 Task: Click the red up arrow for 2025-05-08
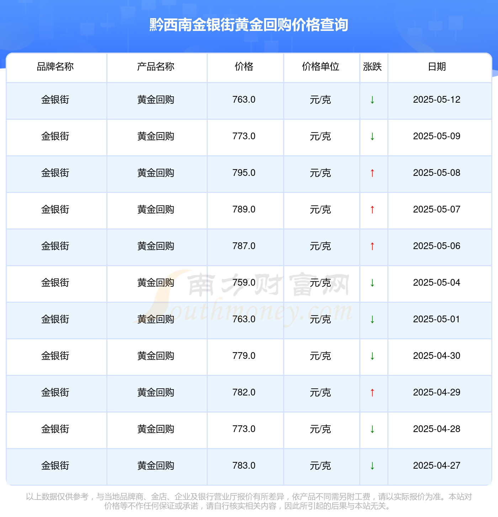[372, 173]
